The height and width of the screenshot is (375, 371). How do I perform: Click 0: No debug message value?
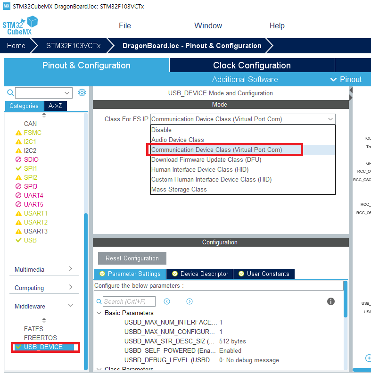[x=249, y=360]
